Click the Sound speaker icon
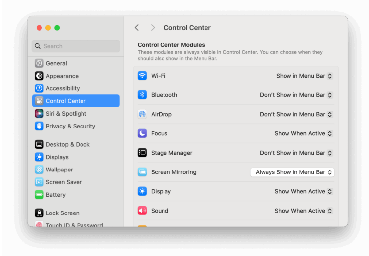Screen dimensions: 369x256 tap(142, 211)
